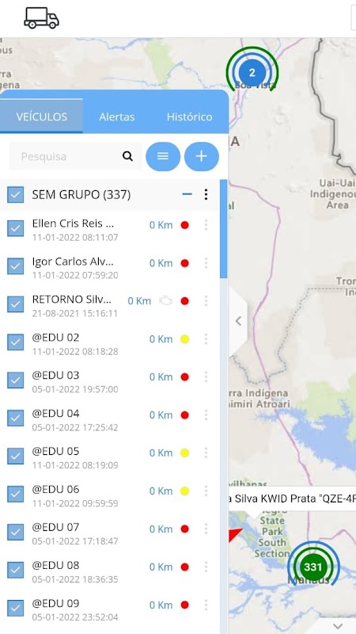The image size is (356, 634).
Task: Open options menu for @EDU 06
Action: coord(206,491)
